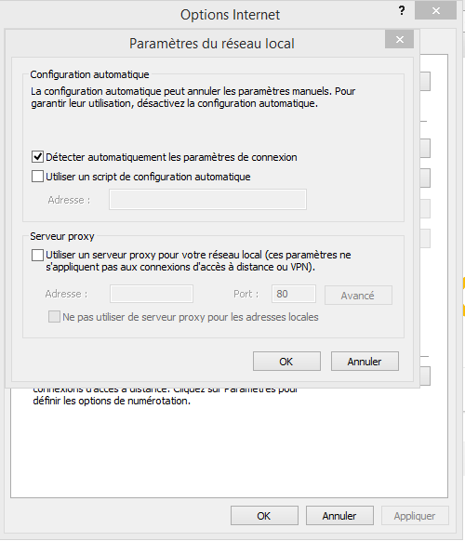This screenshot has width=465, height=541.
Task: Enable Utiliser un script de configuration automatique
Action: pyautogui.click(x=37, y=177)
